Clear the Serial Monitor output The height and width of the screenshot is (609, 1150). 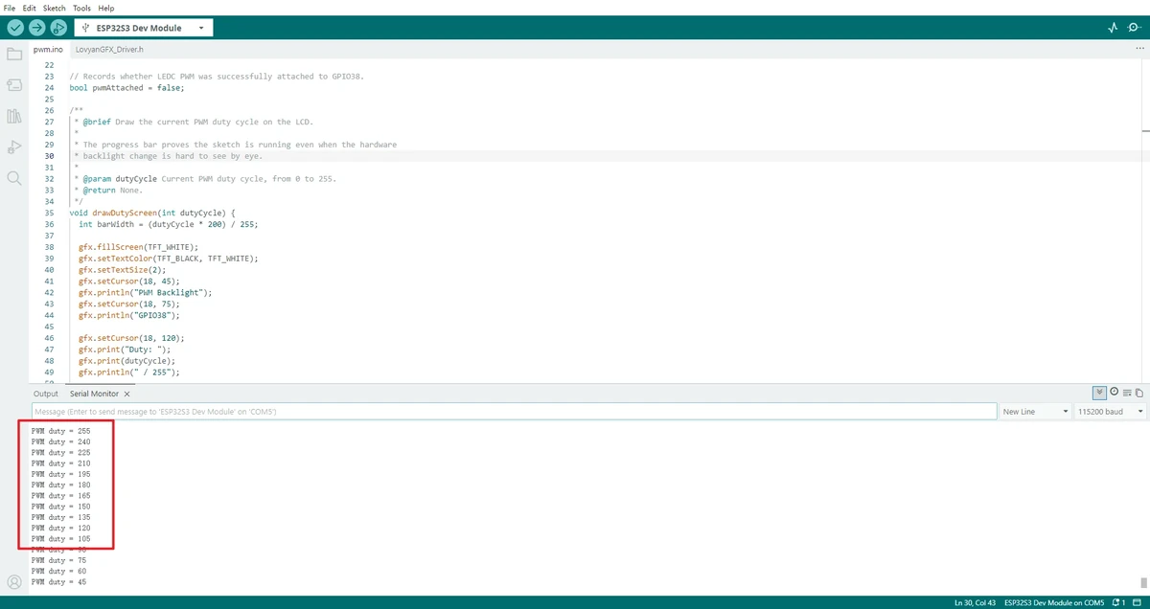tap(1127, 393)
